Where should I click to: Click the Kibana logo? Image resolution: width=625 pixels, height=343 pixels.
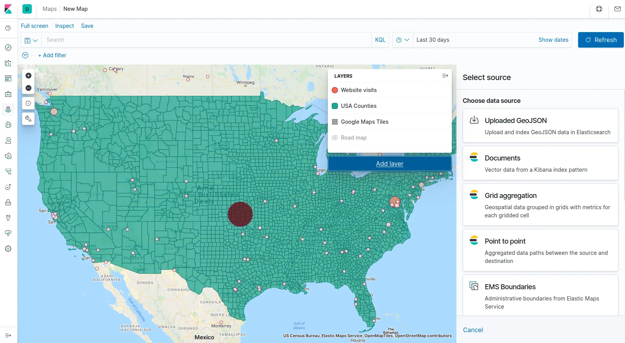(8, 9)
